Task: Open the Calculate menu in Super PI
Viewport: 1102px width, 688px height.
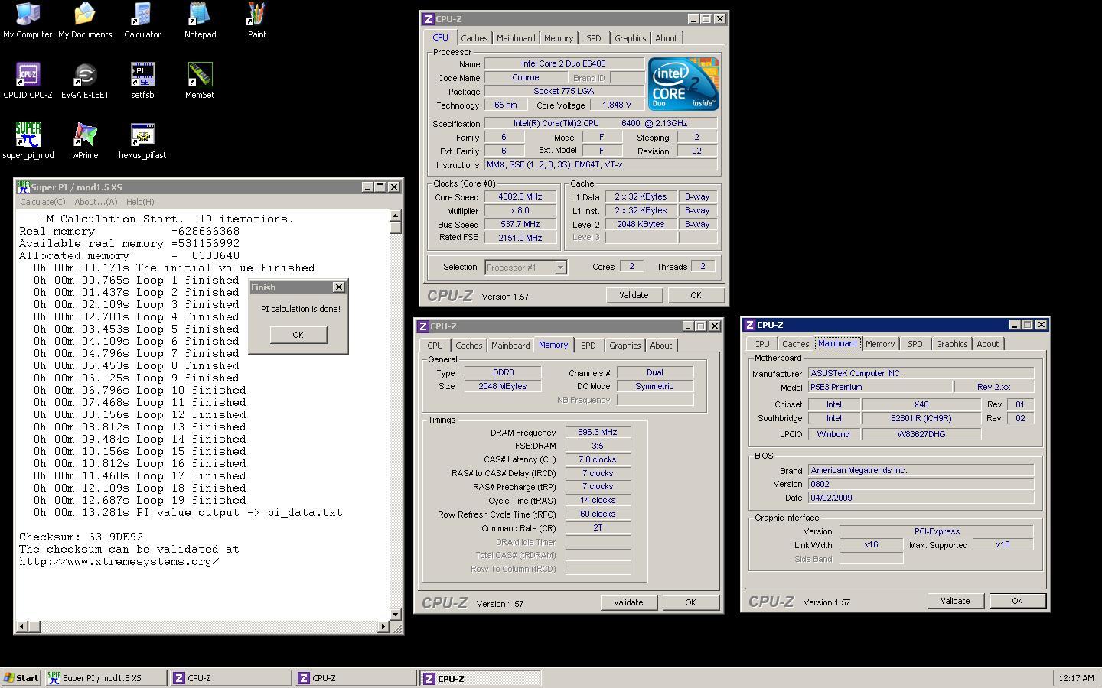Action: click(x=42, y=202)
